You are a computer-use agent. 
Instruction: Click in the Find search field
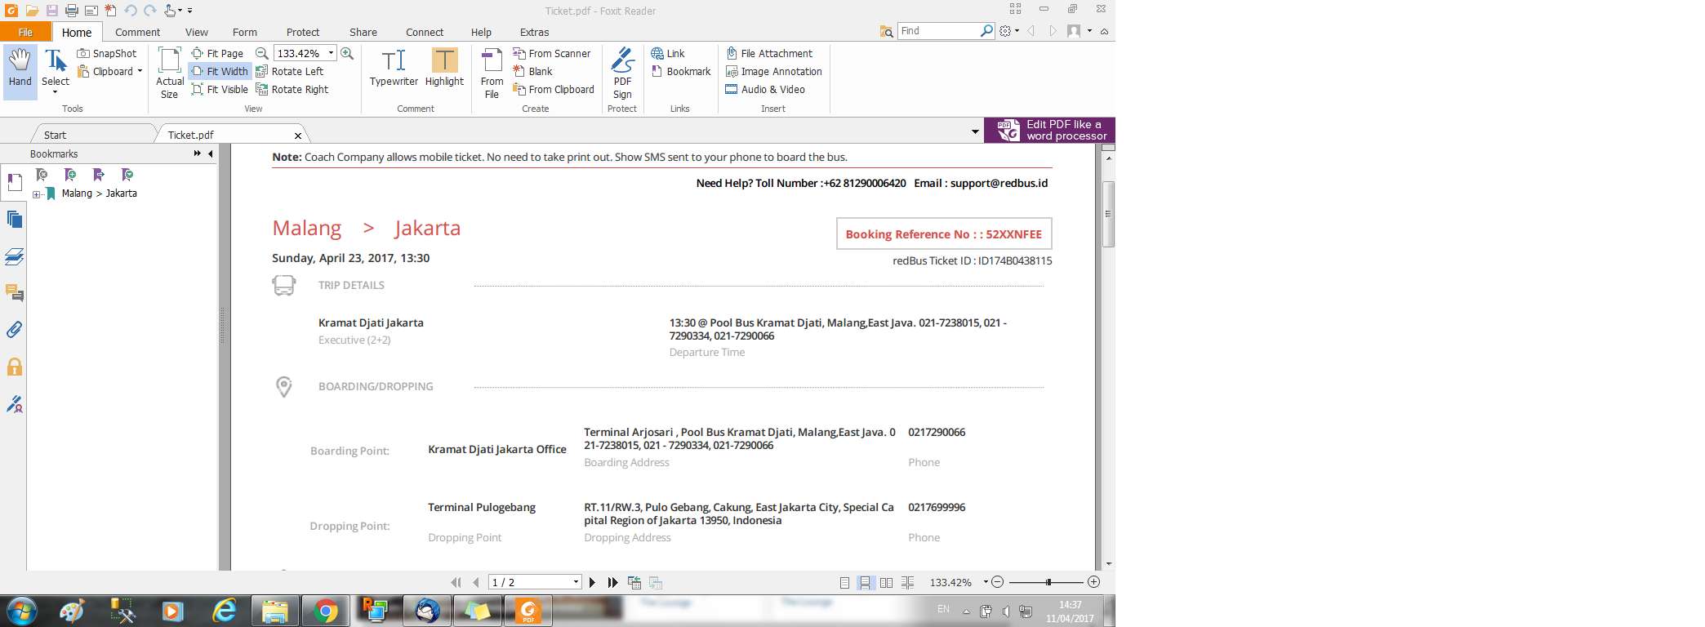pyautogui.click(x=939, y=31)
